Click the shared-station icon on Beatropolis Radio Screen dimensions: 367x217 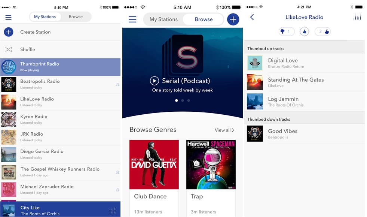tap(117, 85)
